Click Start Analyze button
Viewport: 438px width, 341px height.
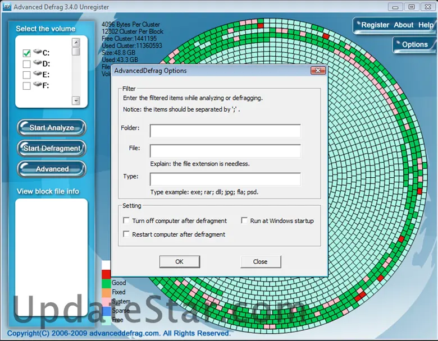coord(52,128)
